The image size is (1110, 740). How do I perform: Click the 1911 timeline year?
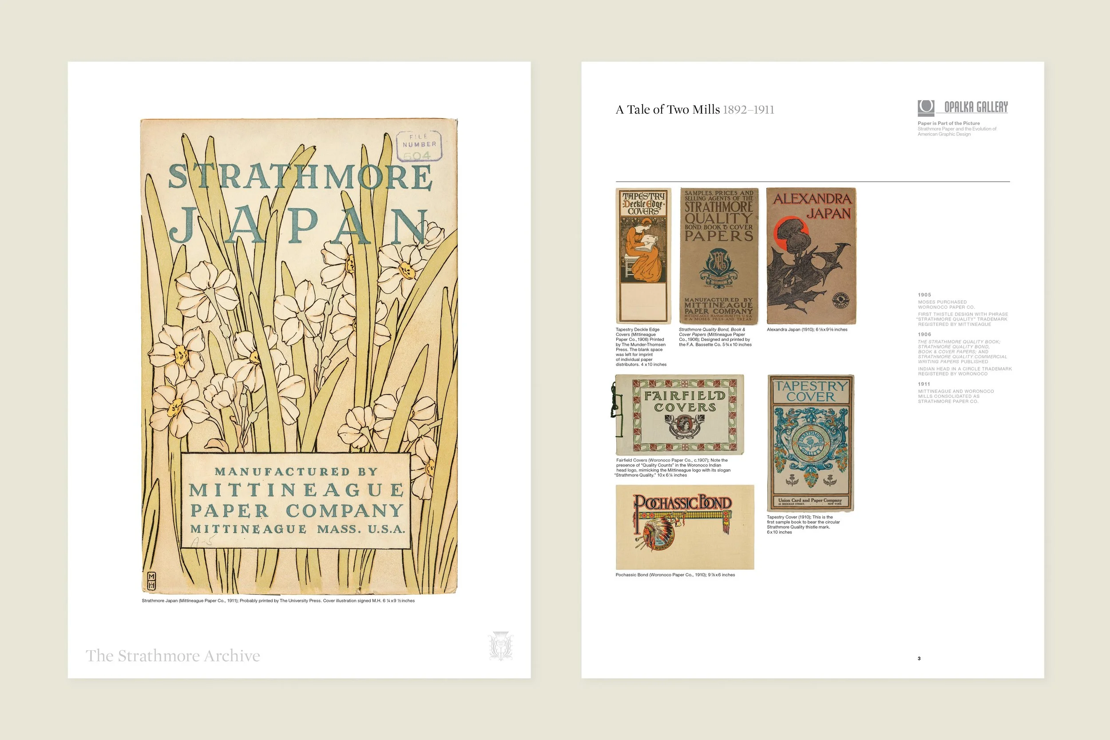pos(924,384)
